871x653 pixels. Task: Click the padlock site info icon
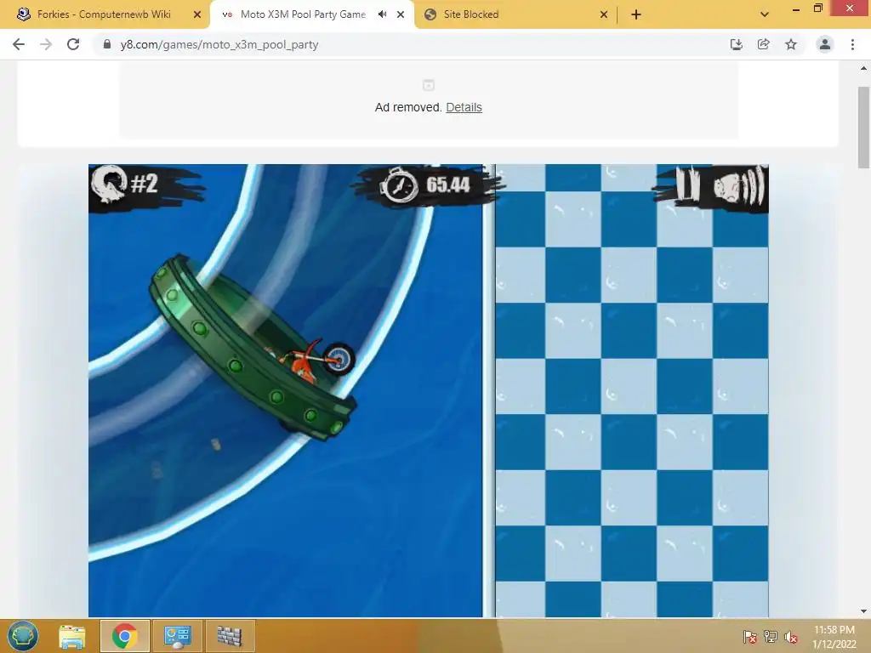pos(107,44)
